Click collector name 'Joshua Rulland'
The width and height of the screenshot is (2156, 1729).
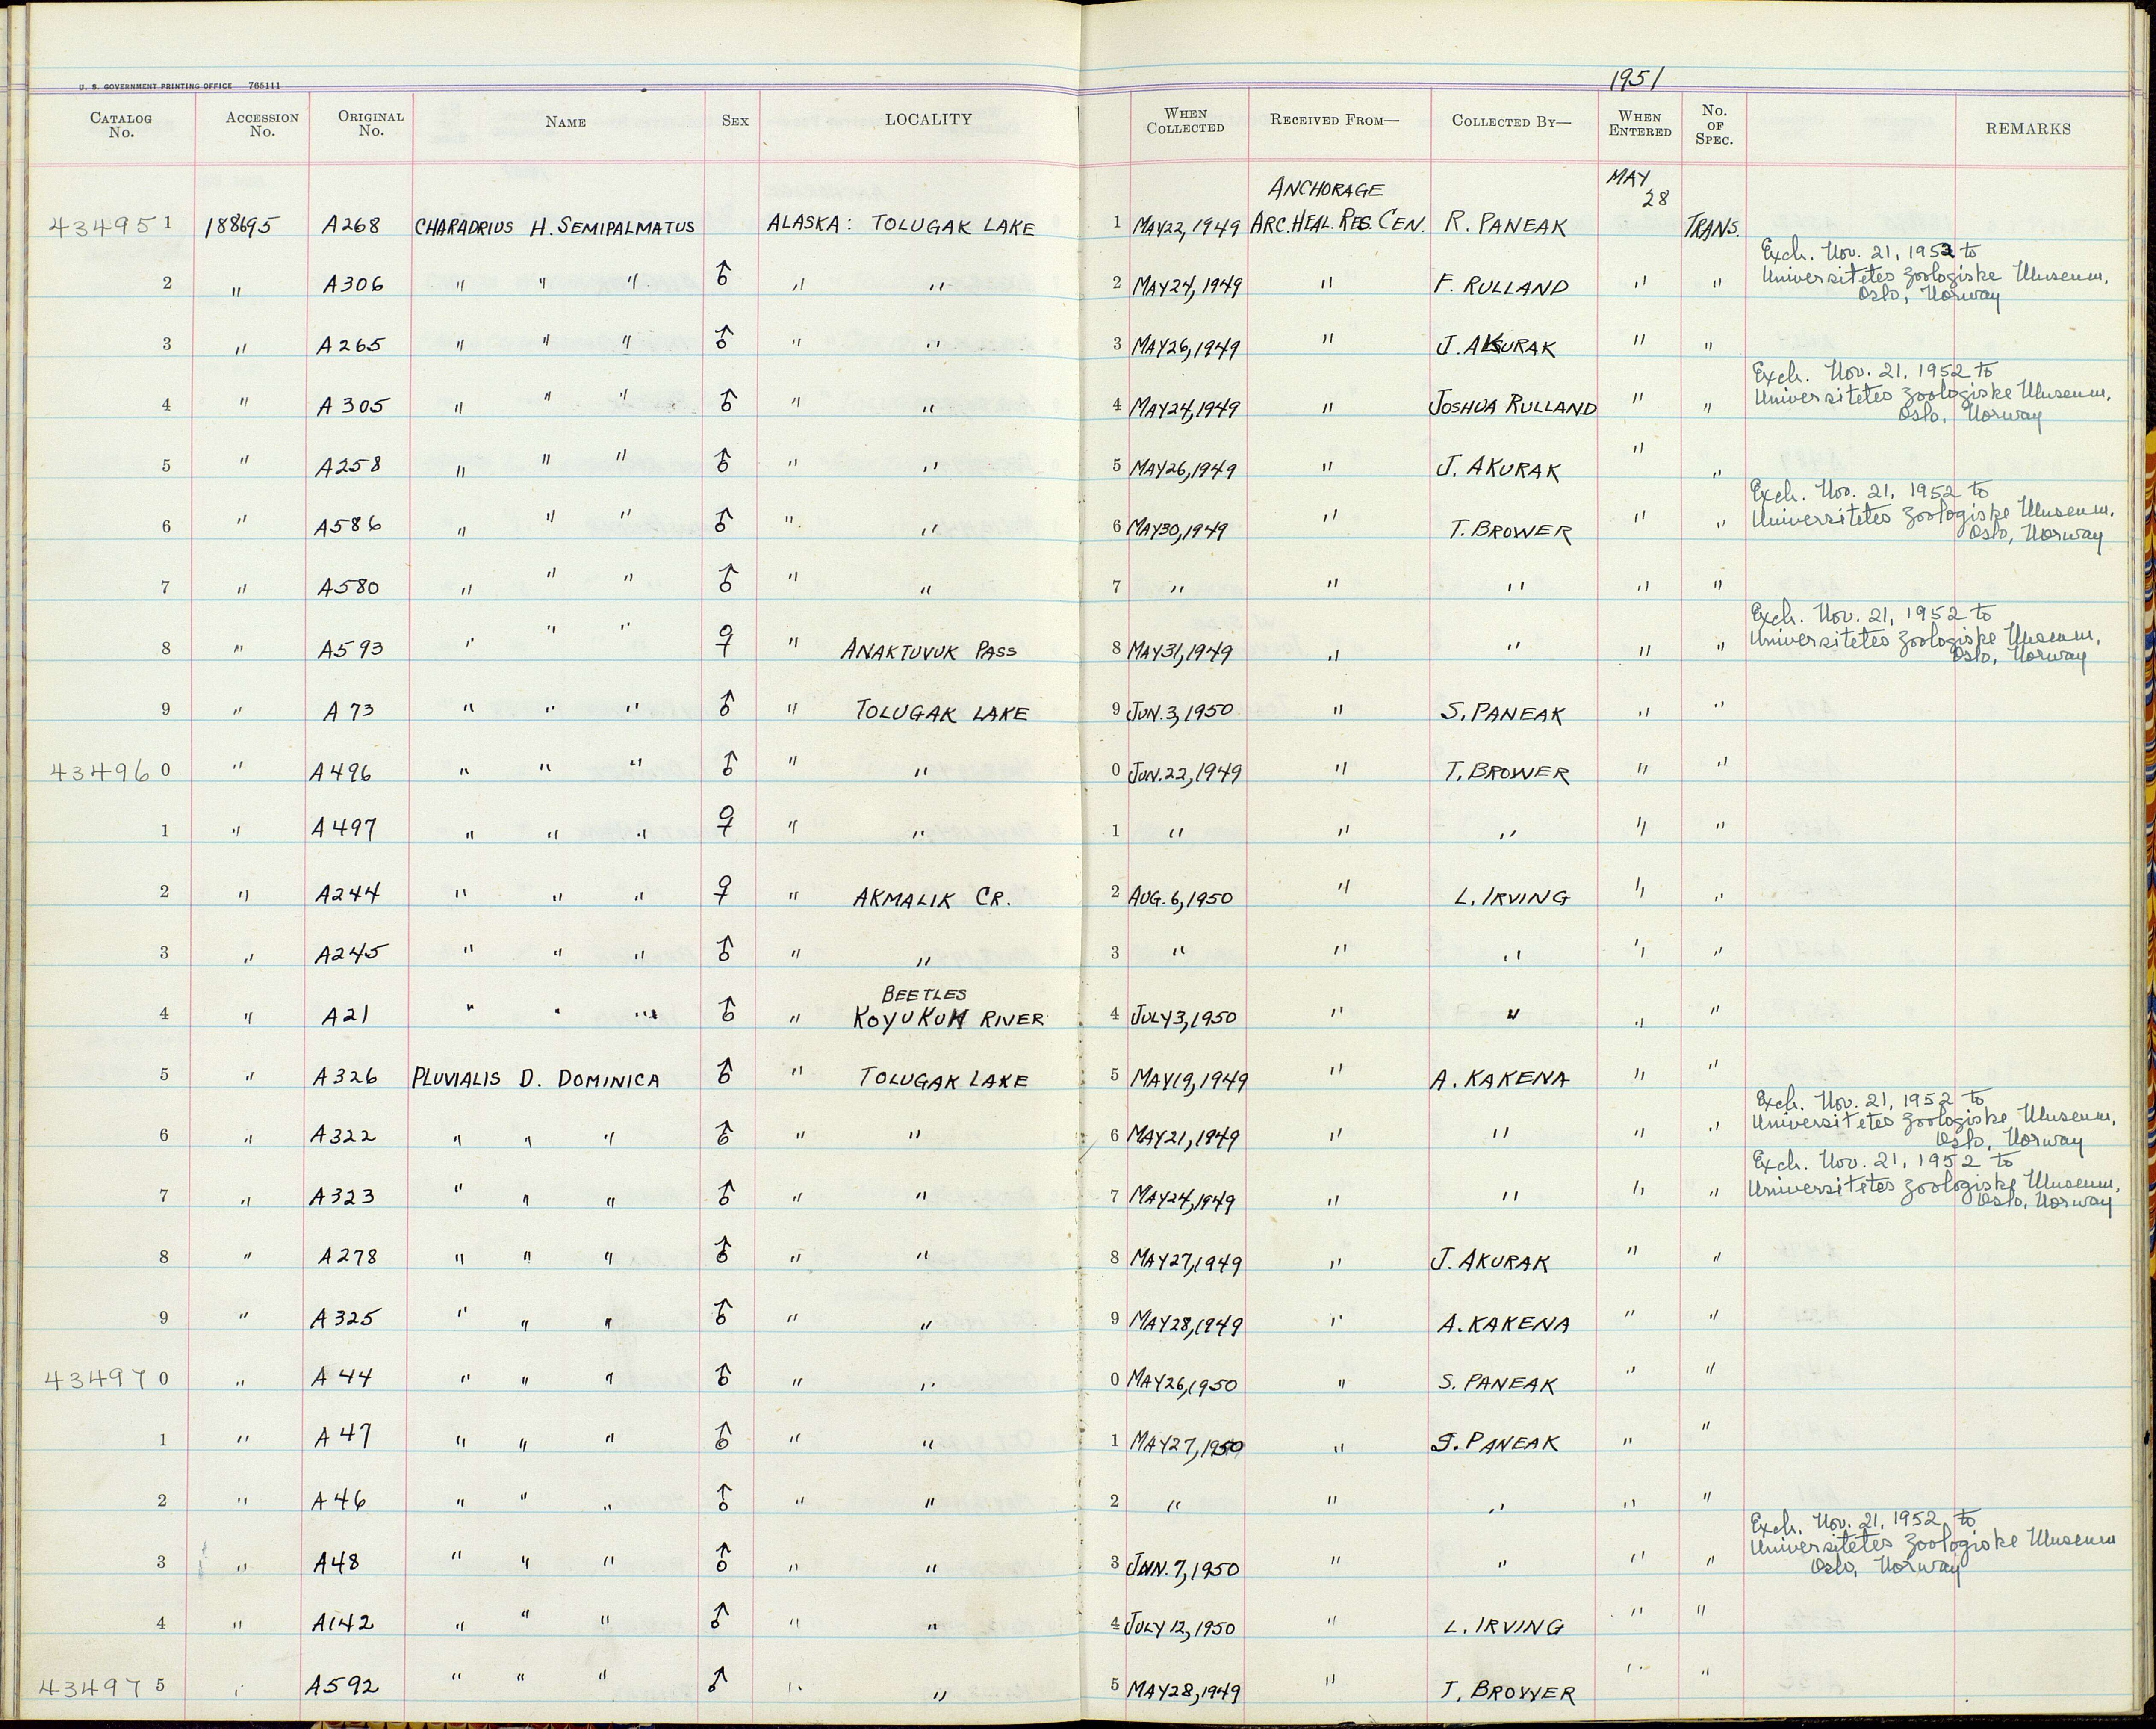point(1513,406)
